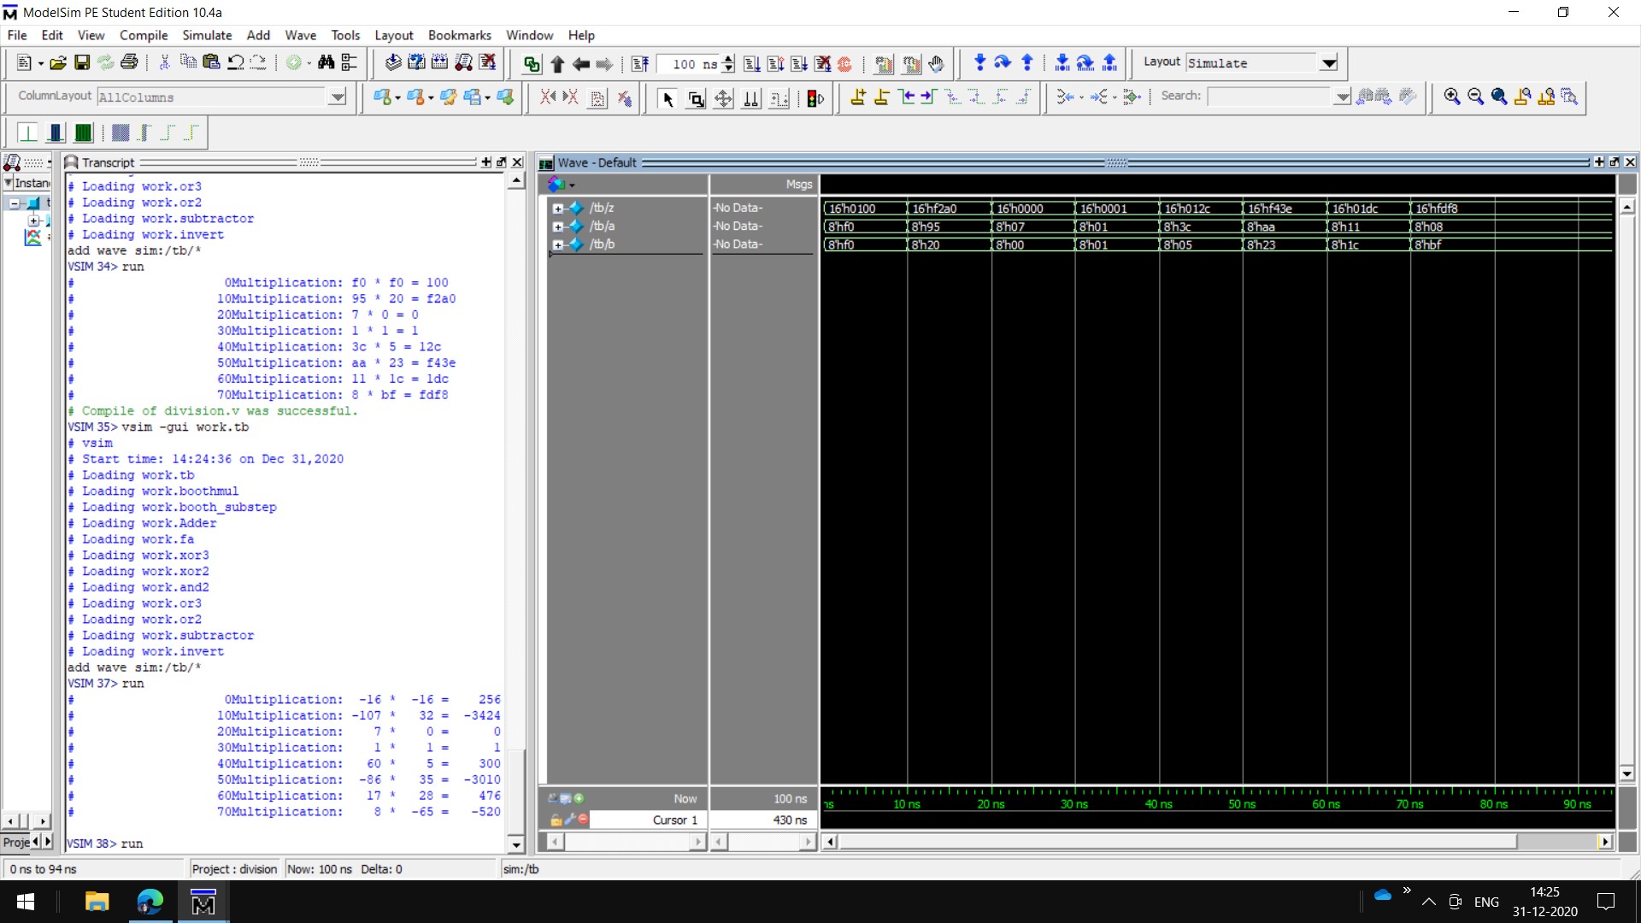This screenshot has width=1641, height=923.
Task: Click the Save icon in toolbar
Action: click(x=82, y=62)
